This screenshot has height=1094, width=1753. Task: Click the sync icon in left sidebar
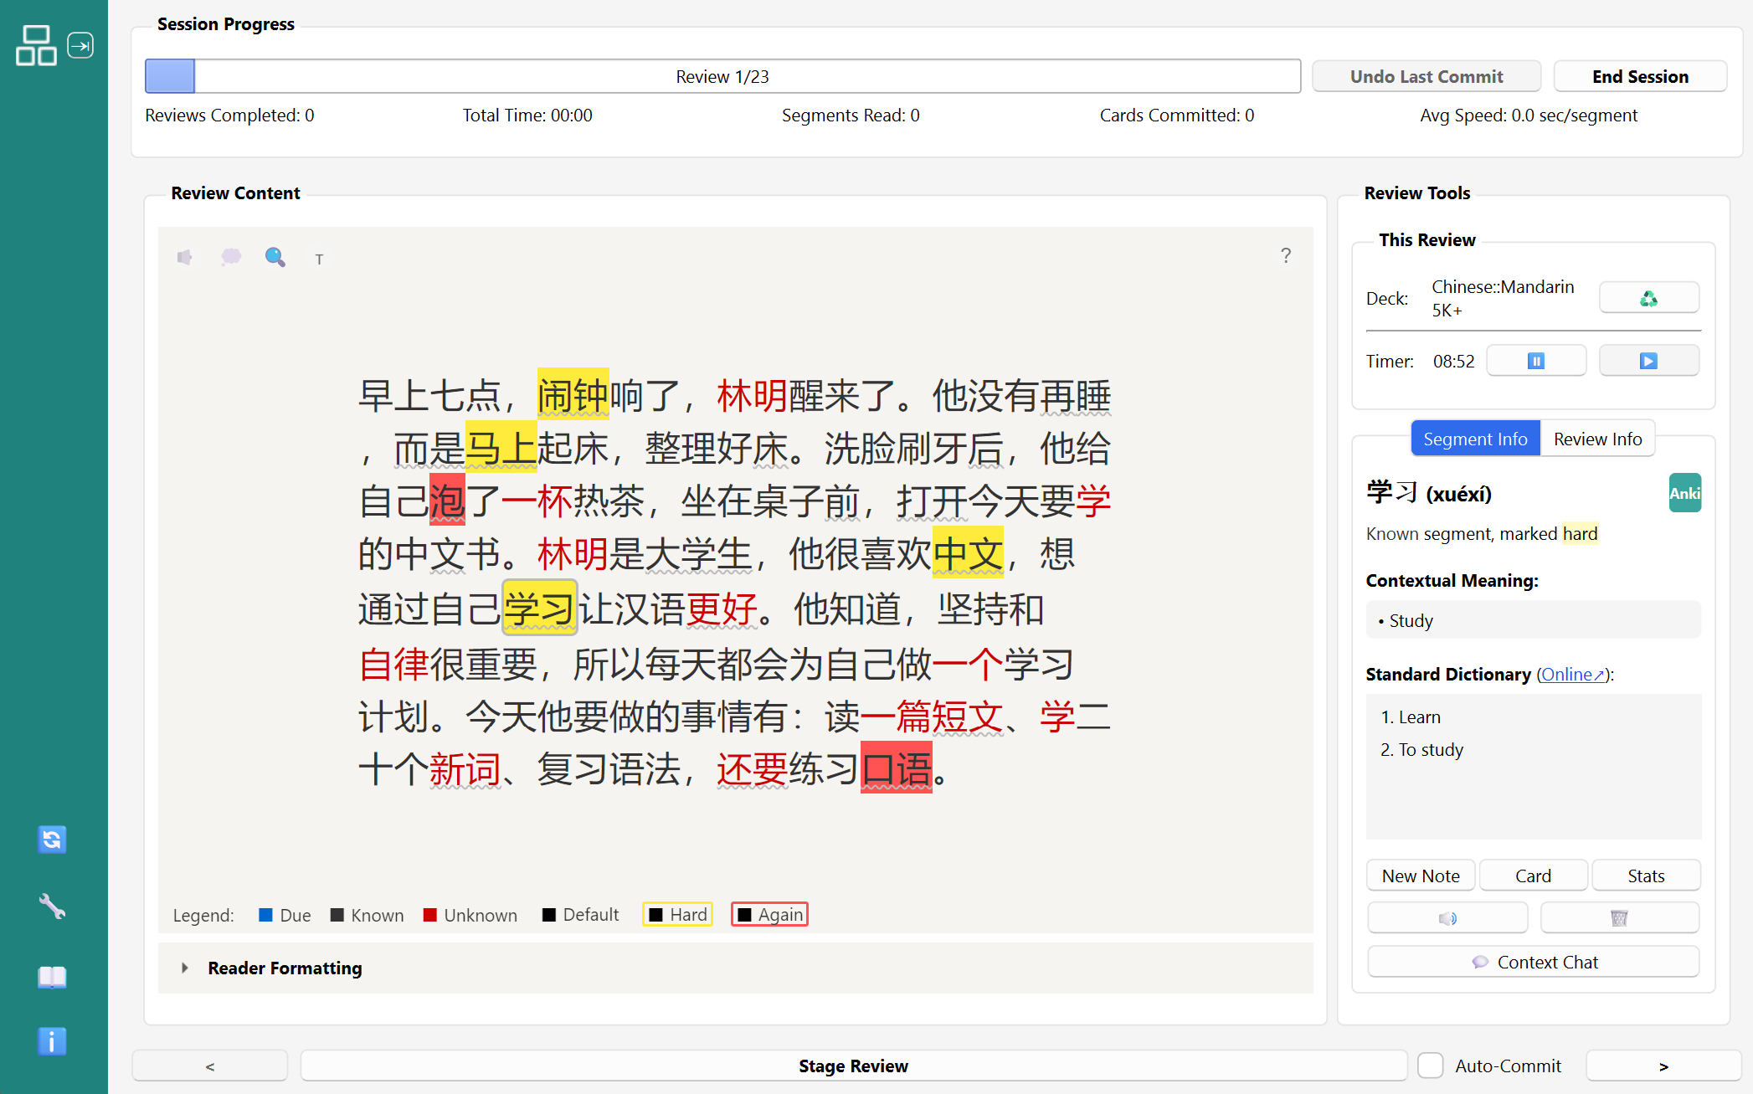click(x=52, y=840)
